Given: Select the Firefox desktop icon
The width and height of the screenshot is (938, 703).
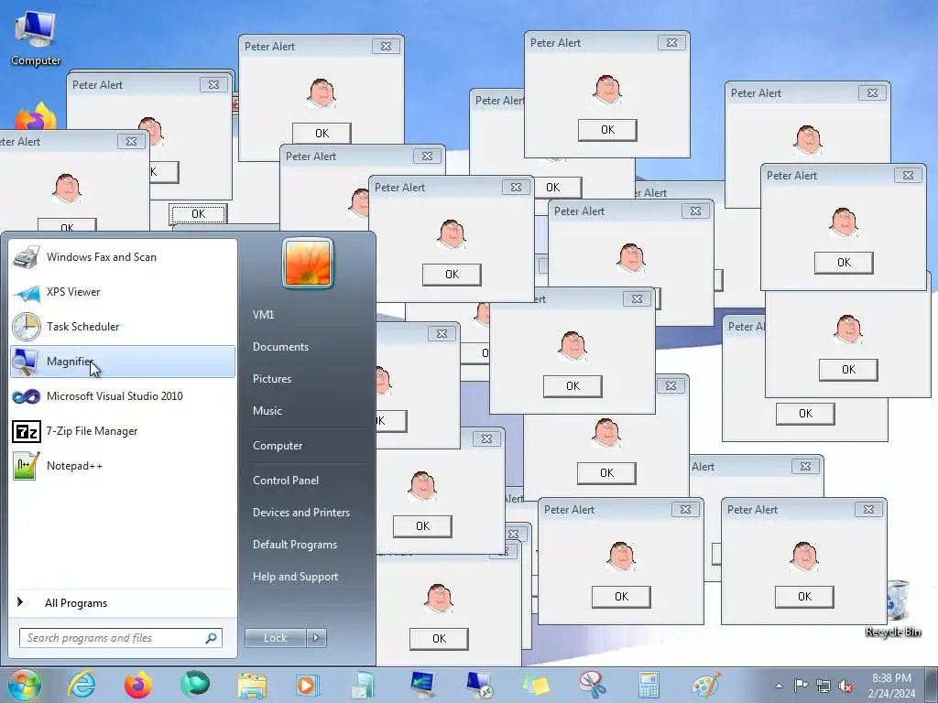Looking at the screenshot, I should [36, 117].
